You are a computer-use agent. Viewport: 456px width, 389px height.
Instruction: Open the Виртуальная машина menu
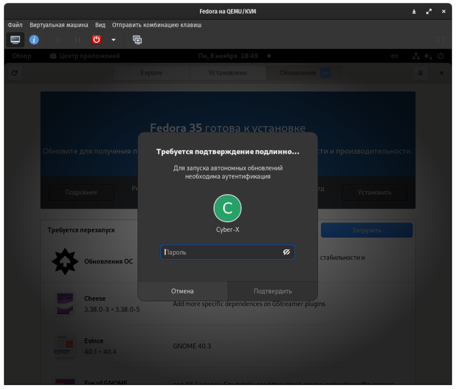point(59,25)
